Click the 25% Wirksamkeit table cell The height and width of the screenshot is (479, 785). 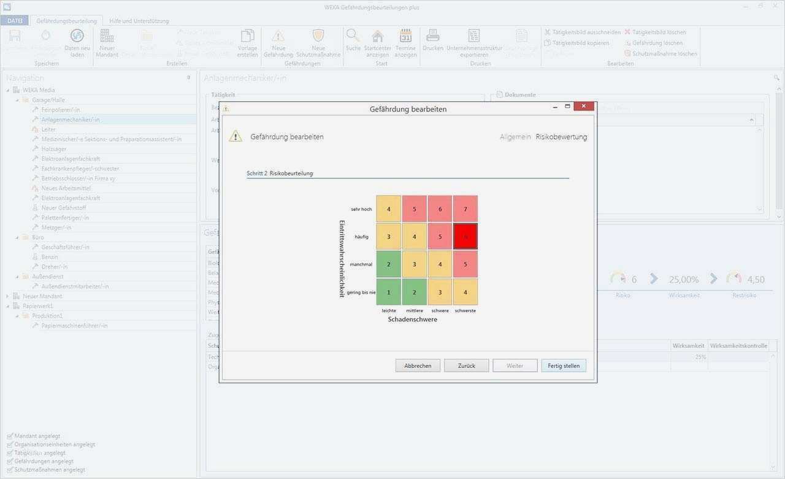[x=689, y=357]
